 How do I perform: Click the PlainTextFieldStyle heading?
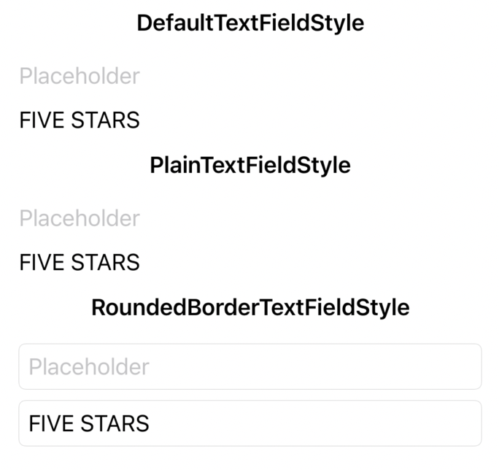point(250,166)
